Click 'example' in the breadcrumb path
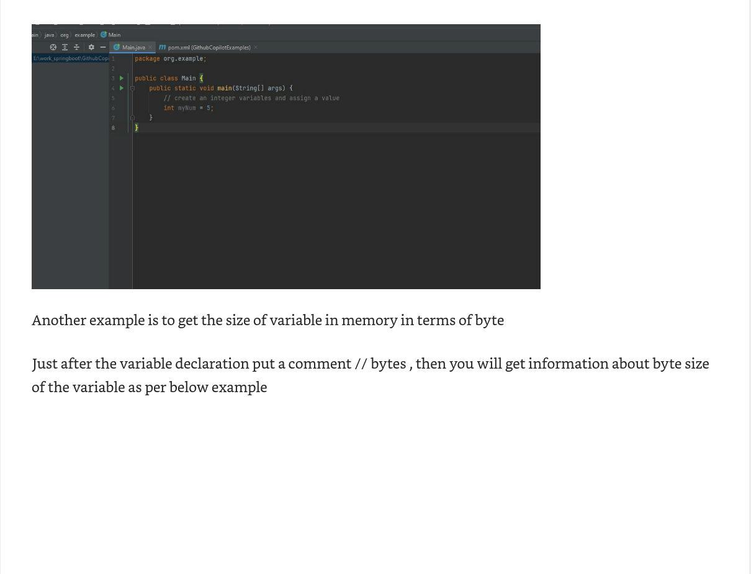Image resolution: width=751 pixels, height=574 pixels. 85,35
